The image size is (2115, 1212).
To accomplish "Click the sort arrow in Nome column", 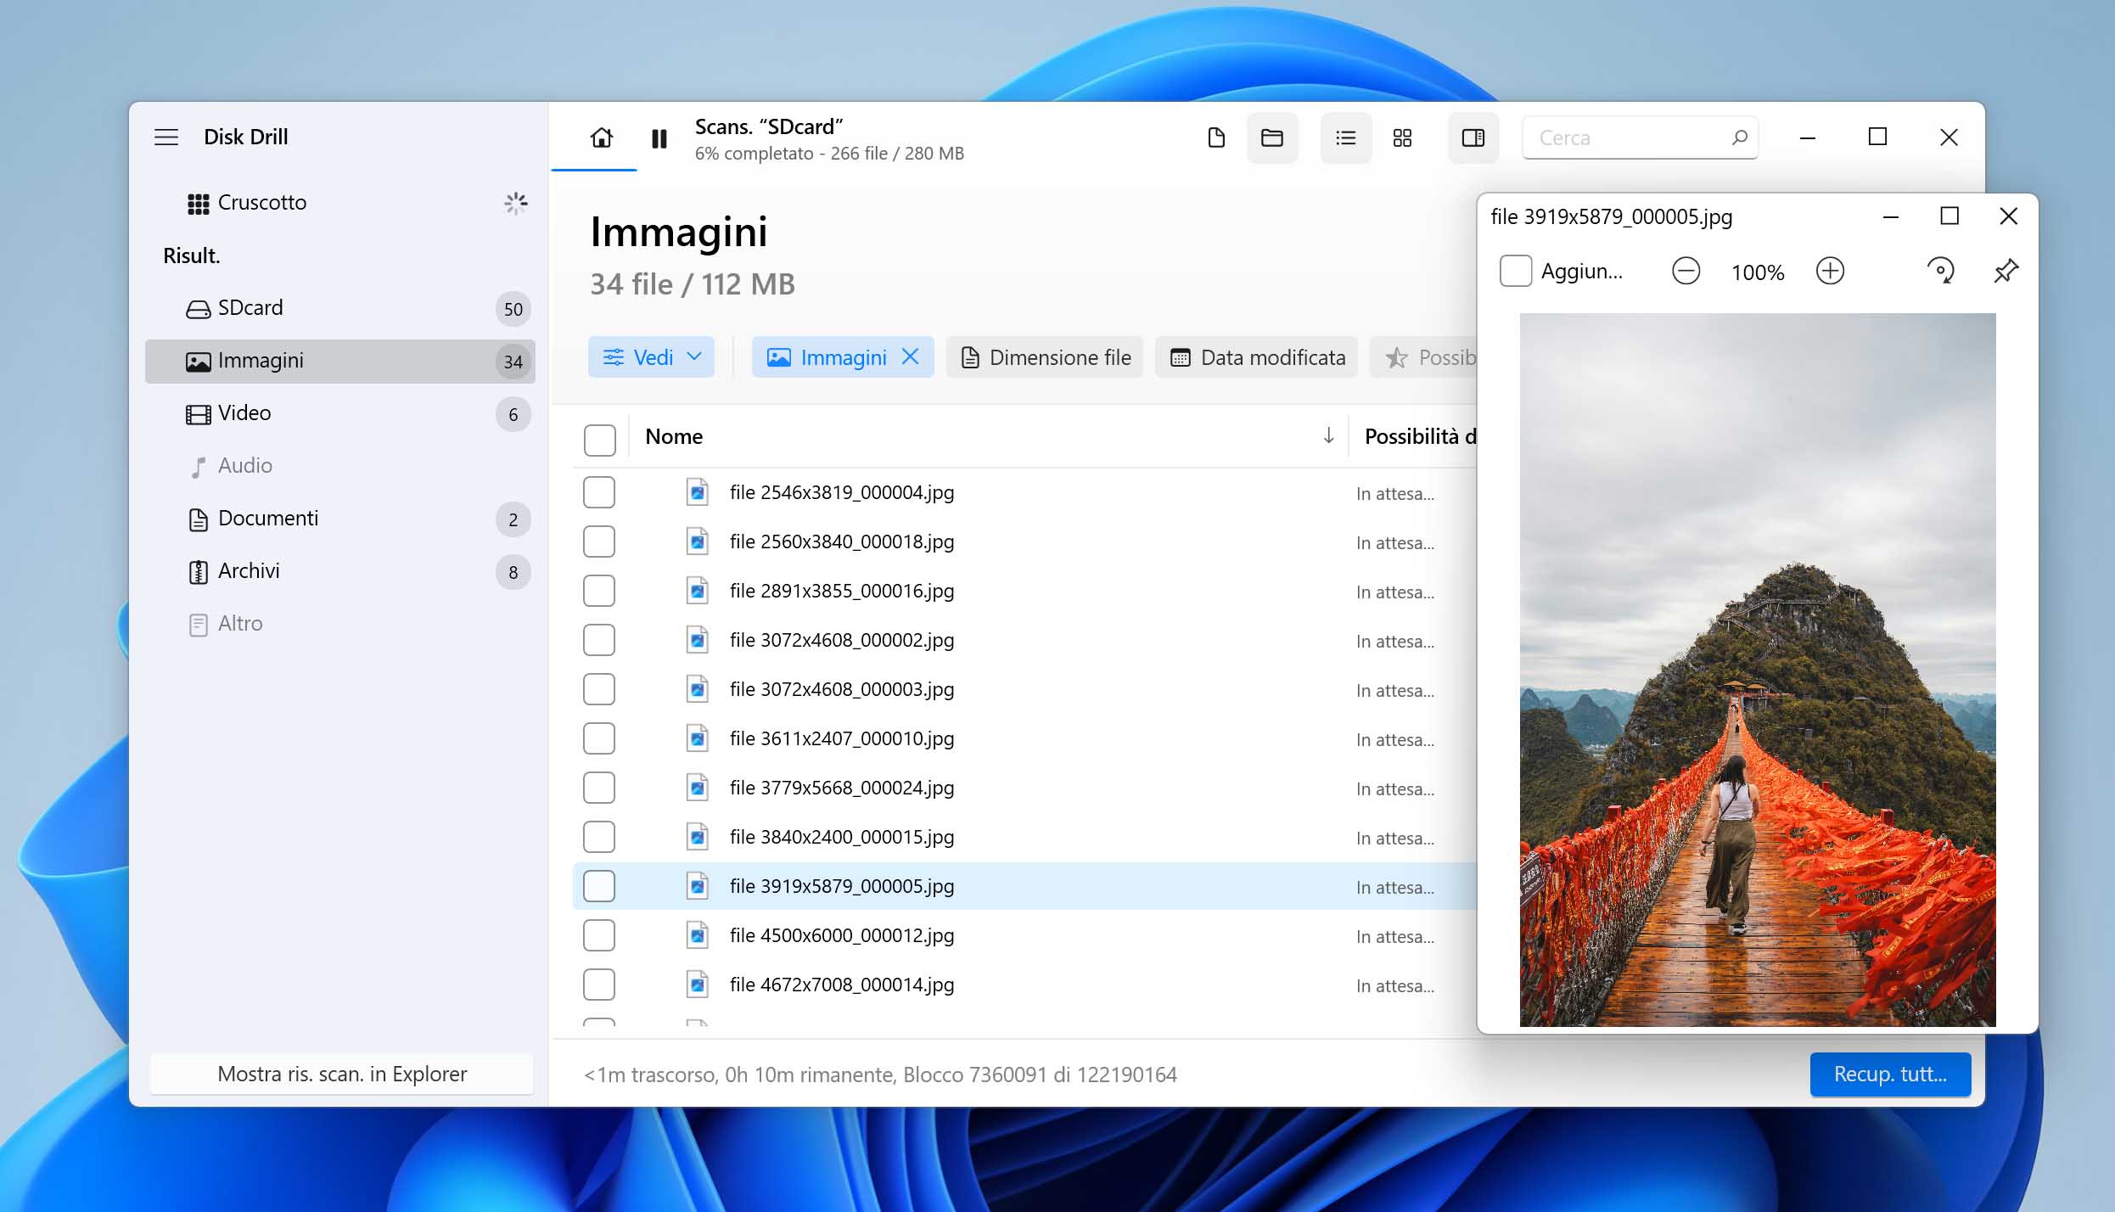I will click(1328, 436).
